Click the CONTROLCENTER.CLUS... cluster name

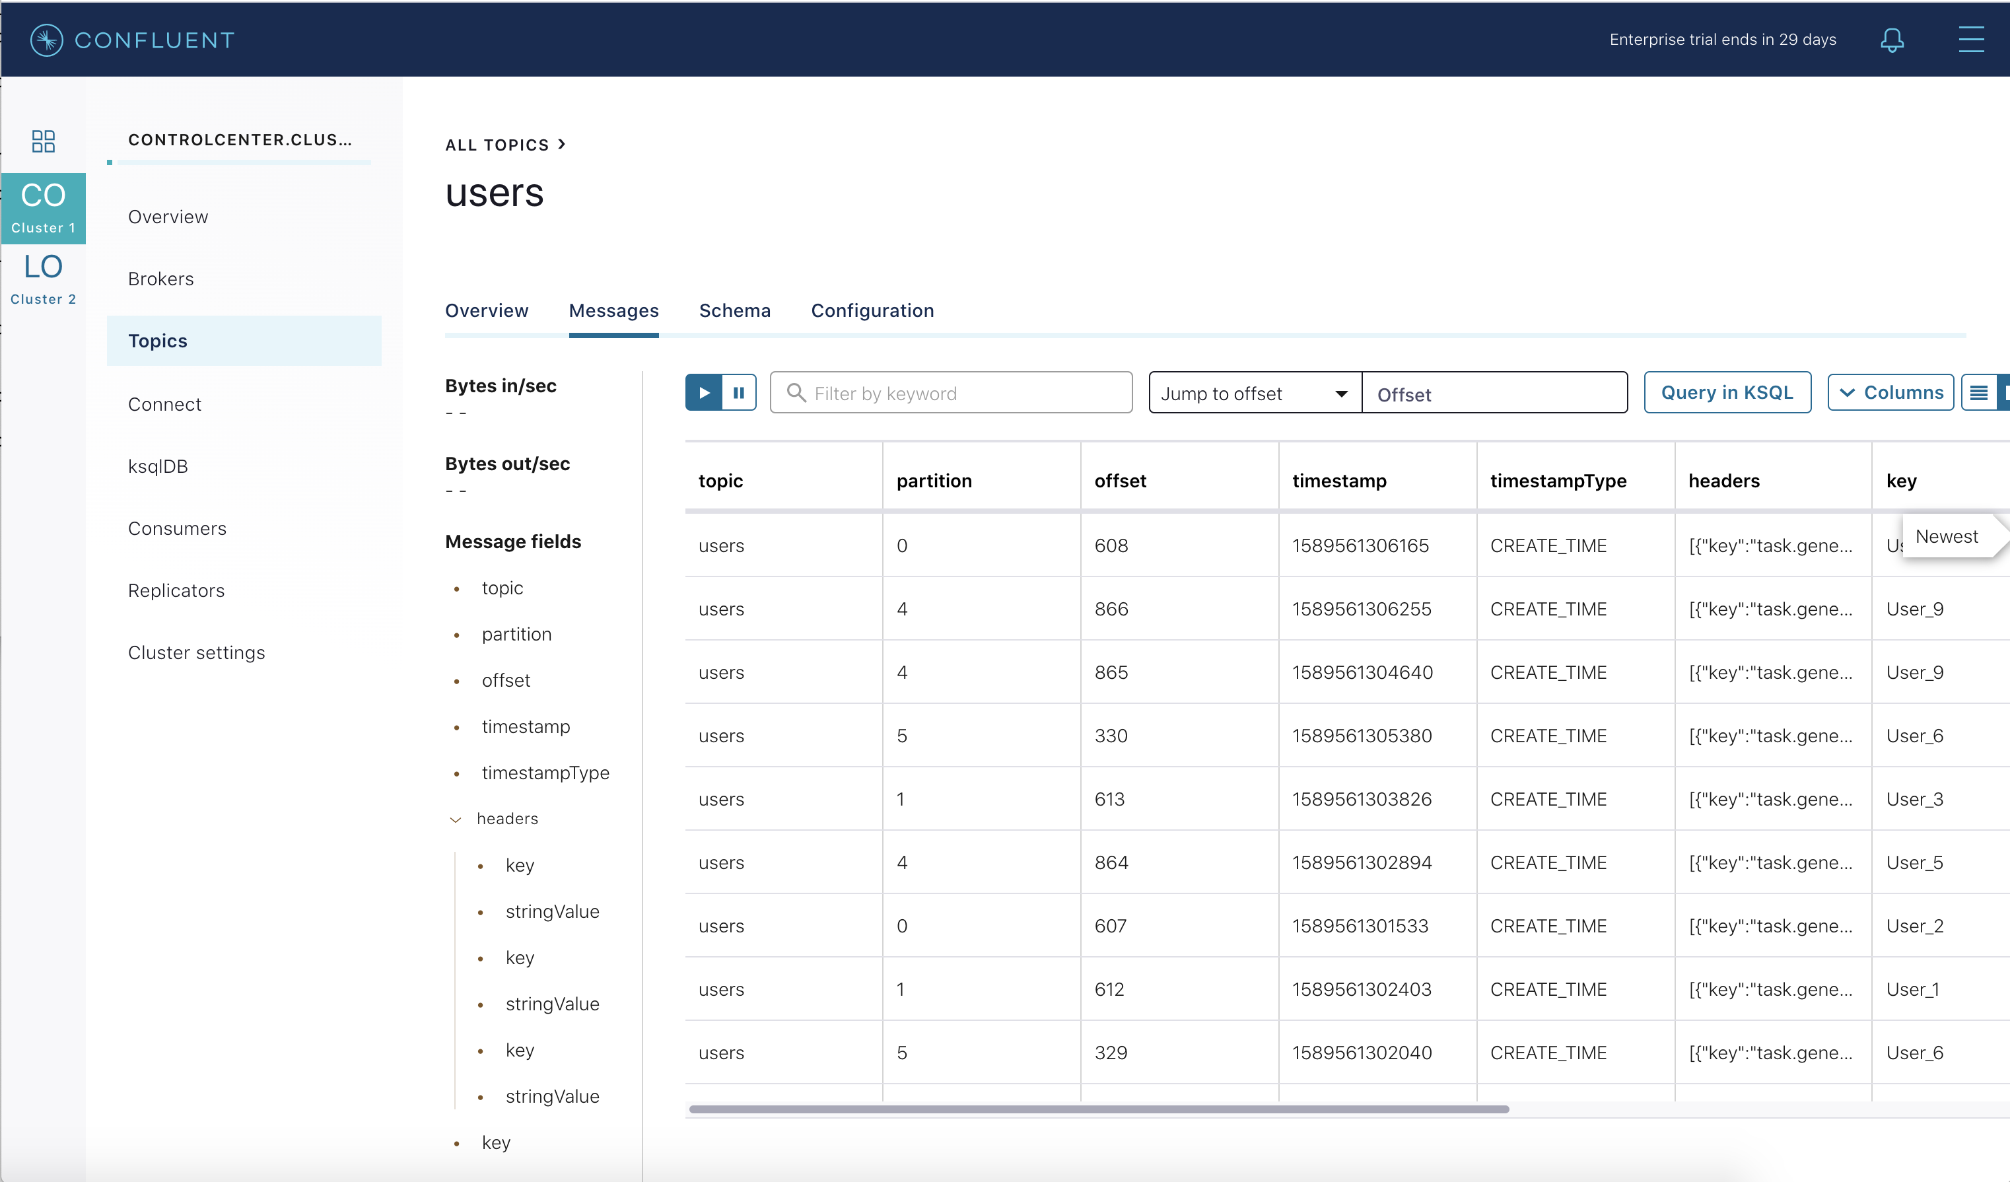tap(239, 139)
